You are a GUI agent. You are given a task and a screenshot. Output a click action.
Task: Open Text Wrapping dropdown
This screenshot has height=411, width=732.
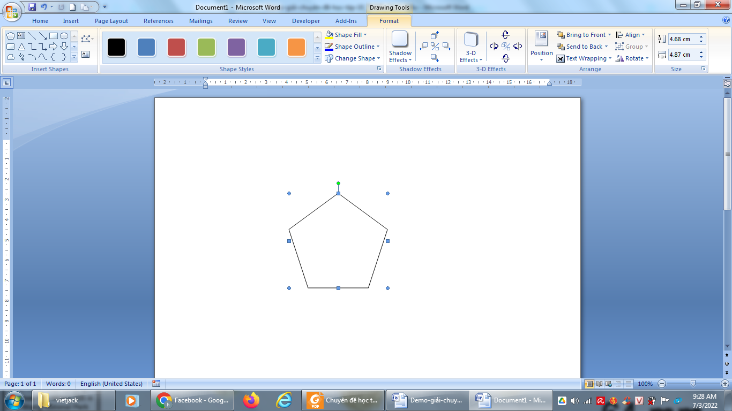pos(584,58)
